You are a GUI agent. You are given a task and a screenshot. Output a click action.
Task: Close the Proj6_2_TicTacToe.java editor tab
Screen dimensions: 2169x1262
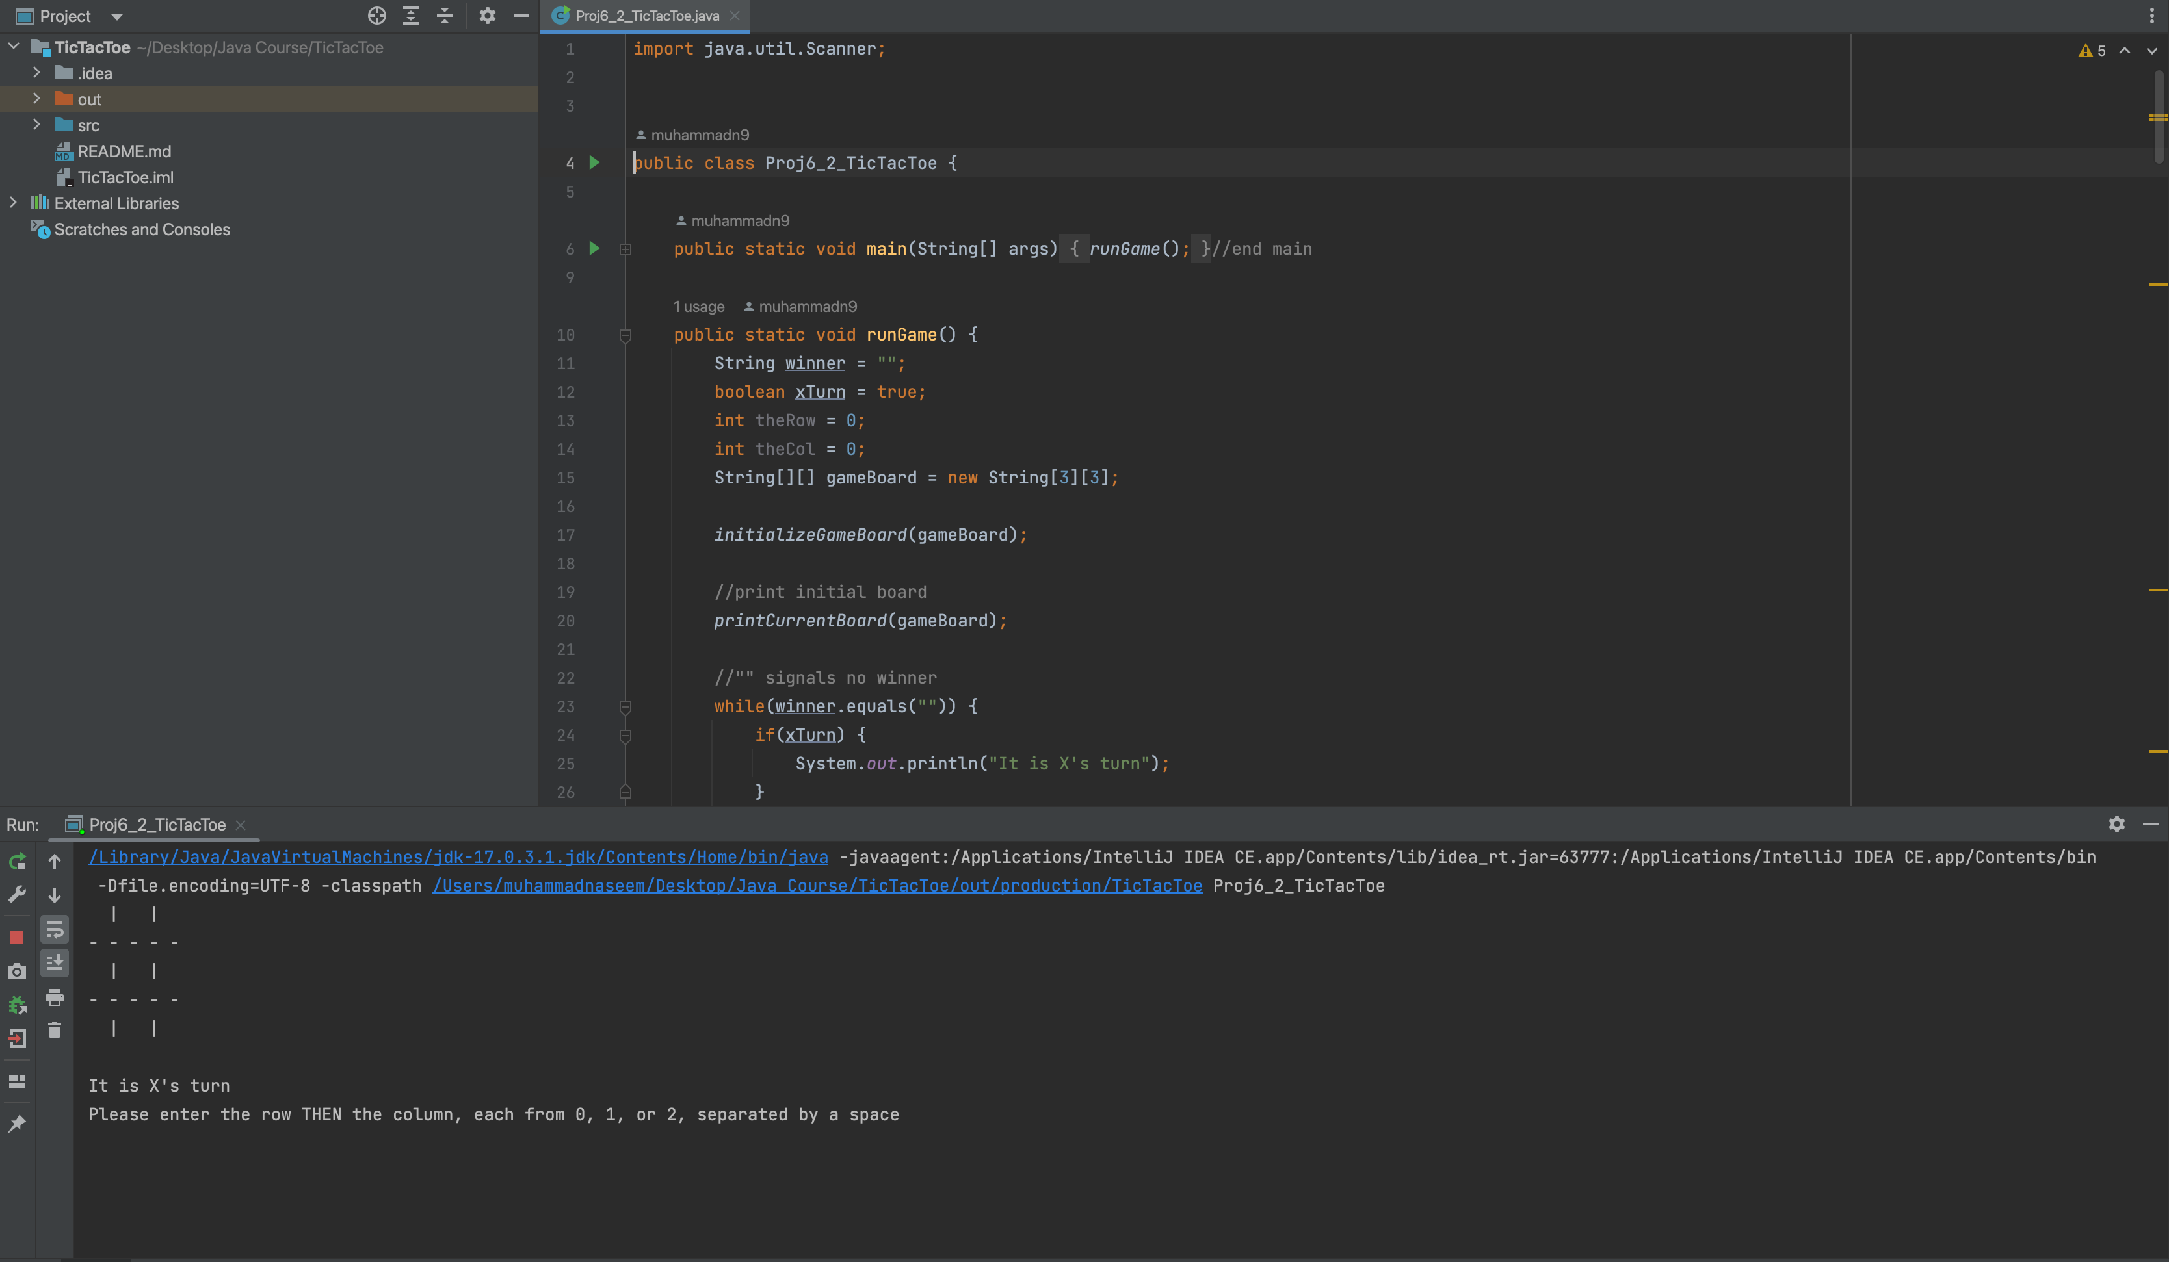coord(734,16)
